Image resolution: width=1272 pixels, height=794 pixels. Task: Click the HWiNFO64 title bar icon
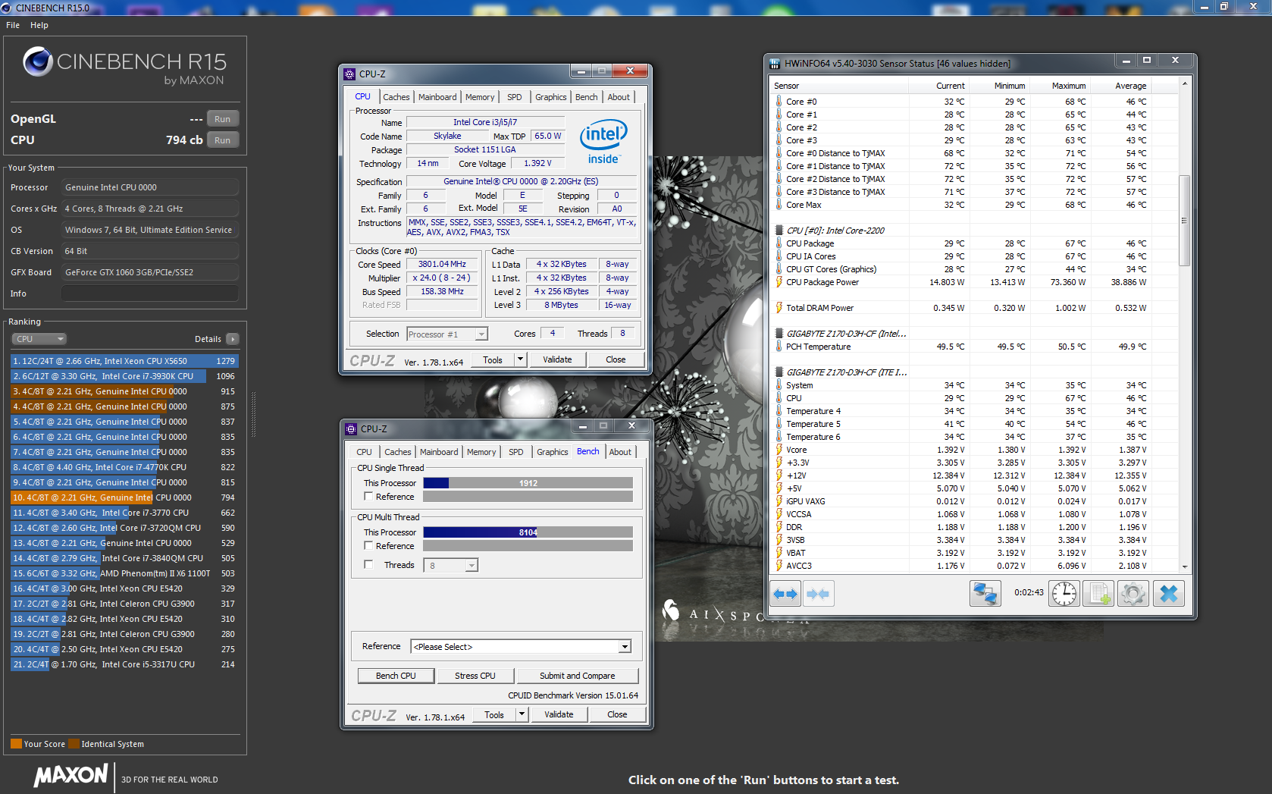(775, 64)
